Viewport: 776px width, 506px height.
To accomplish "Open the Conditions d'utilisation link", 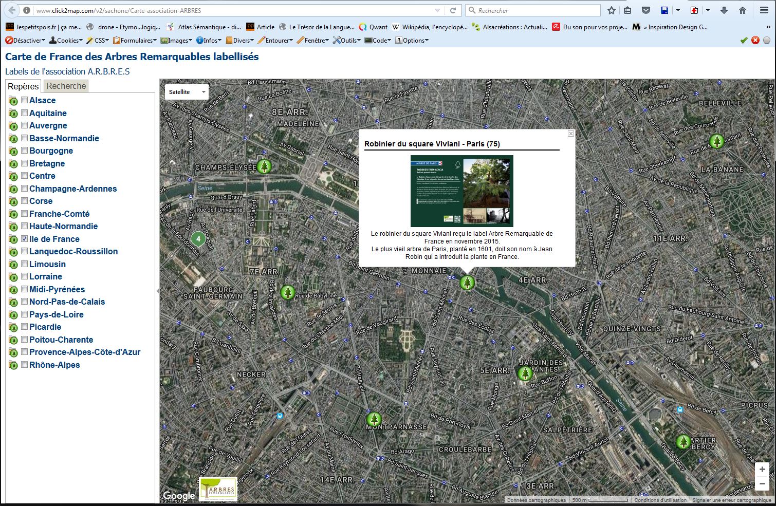I will click(660, 500).
